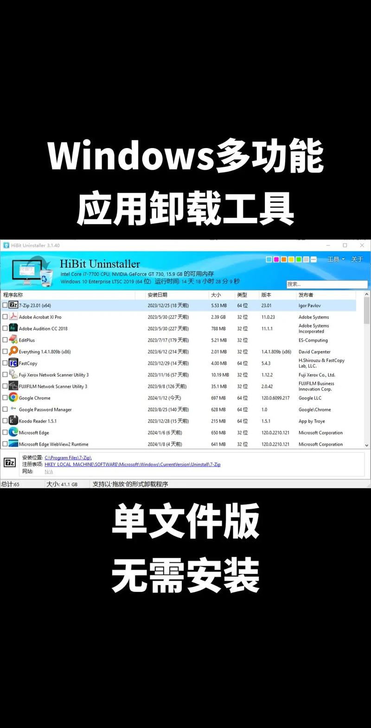Click the Koodo Reader icon
This screenshot has height=728, width=371.
click(13, 421)
